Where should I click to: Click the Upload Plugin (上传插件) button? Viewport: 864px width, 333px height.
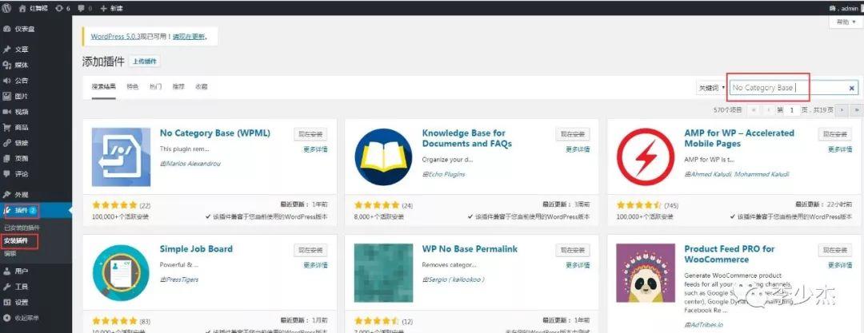(144, 61)
